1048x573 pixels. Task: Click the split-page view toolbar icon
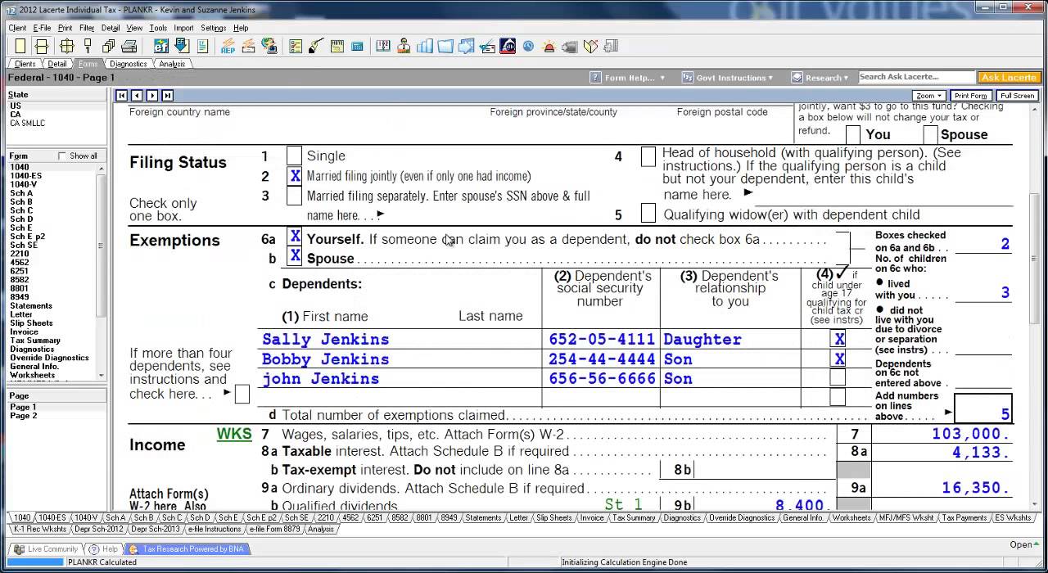point(41,46)
